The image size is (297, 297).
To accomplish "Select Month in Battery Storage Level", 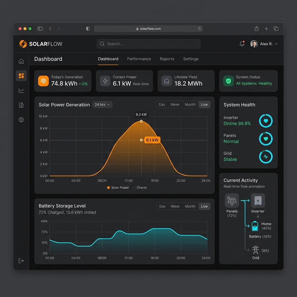I will [190, 206].
